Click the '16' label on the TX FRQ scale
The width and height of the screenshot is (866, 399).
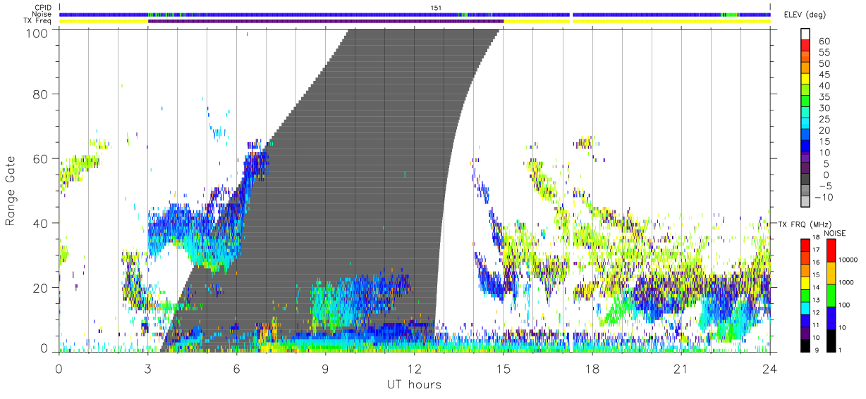[x=816, y=262]
